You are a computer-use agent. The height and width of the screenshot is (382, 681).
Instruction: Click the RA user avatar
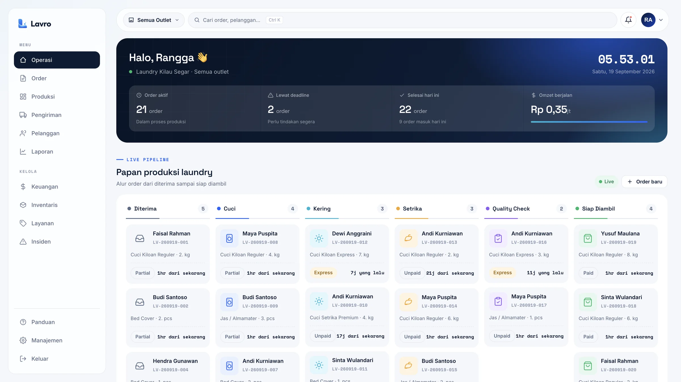pyautogui.click(x=648, y=20)
